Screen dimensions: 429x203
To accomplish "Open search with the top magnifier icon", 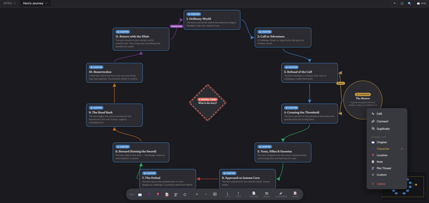I will [409, 3].
